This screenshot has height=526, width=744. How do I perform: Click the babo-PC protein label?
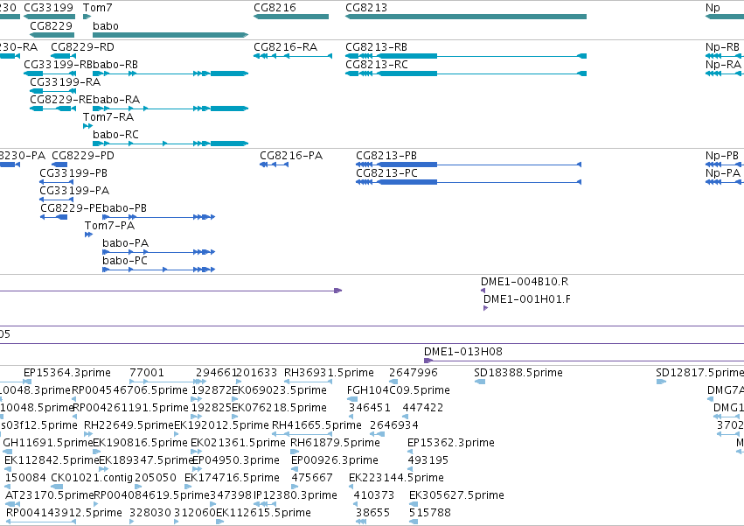tap(125, 261)
